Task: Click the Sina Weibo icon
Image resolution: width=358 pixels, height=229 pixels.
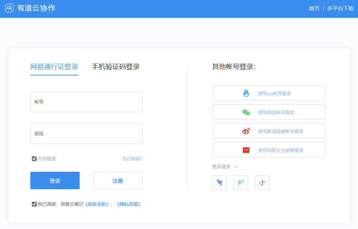Action: (247, 131)
